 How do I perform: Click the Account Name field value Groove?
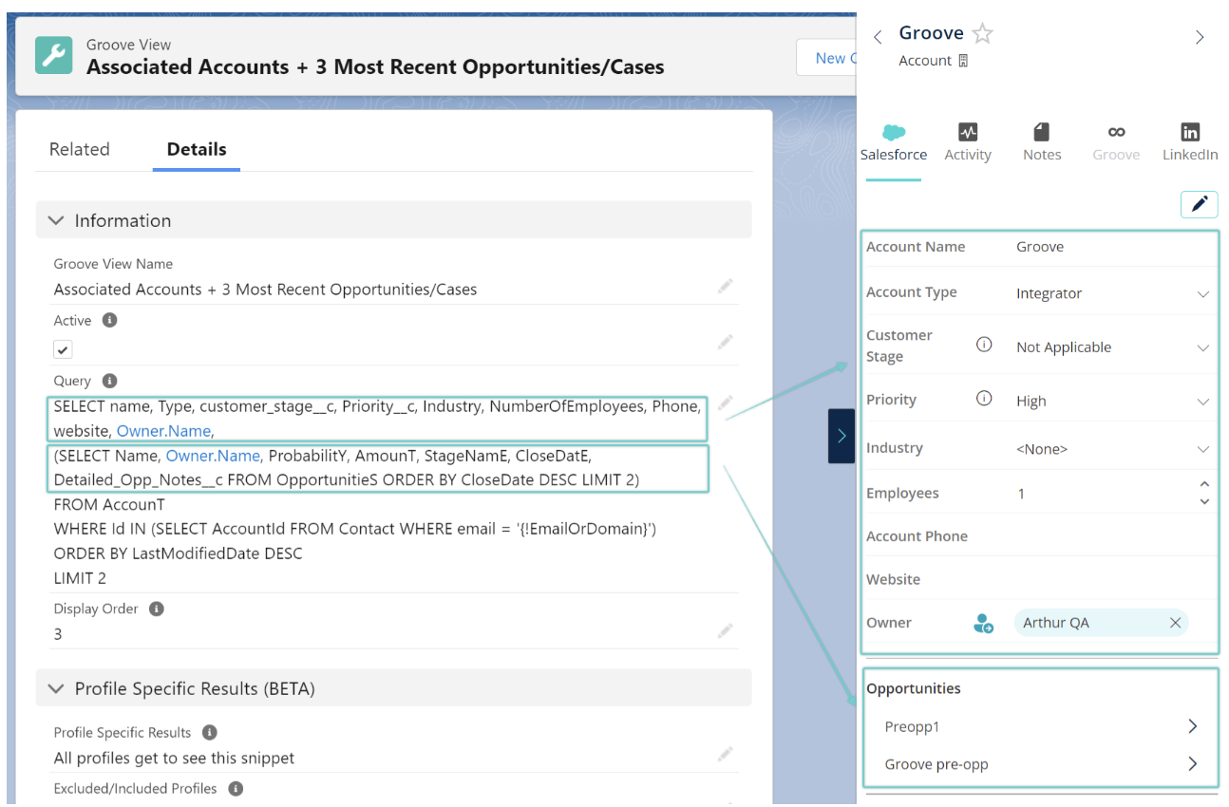tap(1040, 247)
